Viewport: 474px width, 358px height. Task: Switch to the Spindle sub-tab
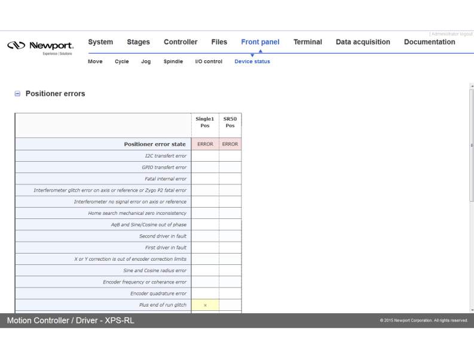click(173, 61)
